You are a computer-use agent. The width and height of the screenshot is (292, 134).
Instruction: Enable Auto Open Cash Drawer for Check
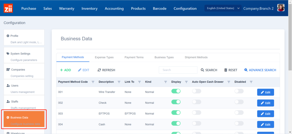(x=196, y=102)
